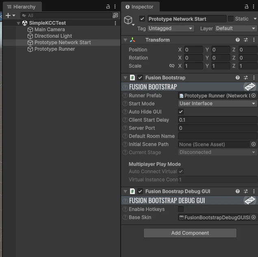Click the Main Camera cube icon
This screenshot has width=258, height=257.
30,30
